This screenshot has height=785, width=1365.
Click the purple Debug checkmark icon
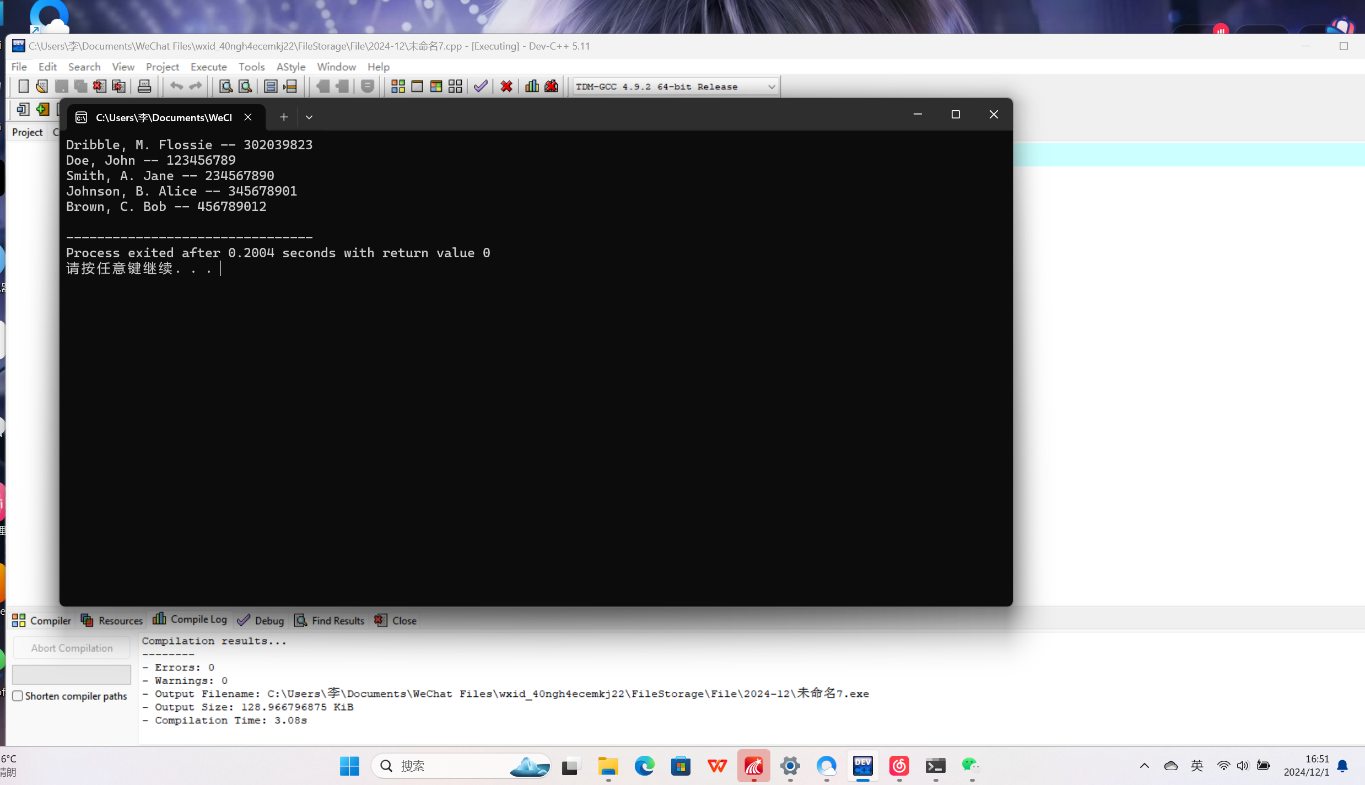click(x=481, y=86)
